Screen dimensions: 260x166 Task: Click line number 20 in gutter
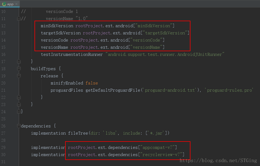(3, 83)
